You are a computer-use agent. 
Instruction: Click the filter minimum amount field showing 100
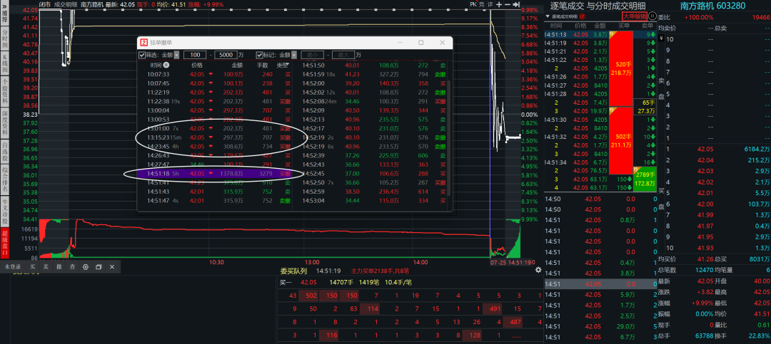194,55
